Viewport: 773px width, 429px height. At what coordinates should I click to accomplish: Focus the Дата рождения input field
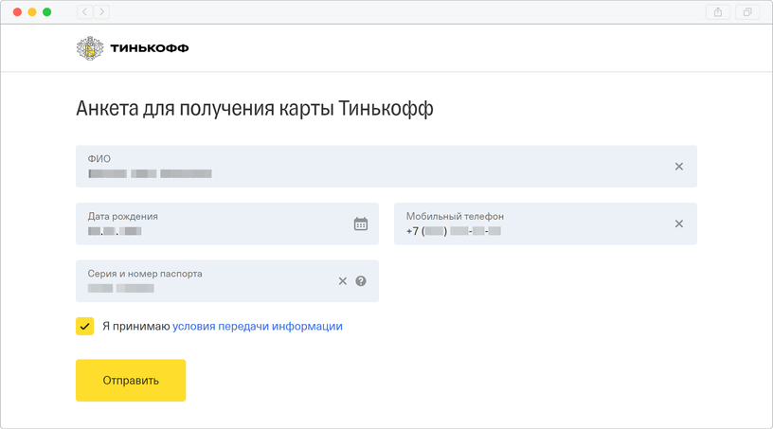(227, 223)
